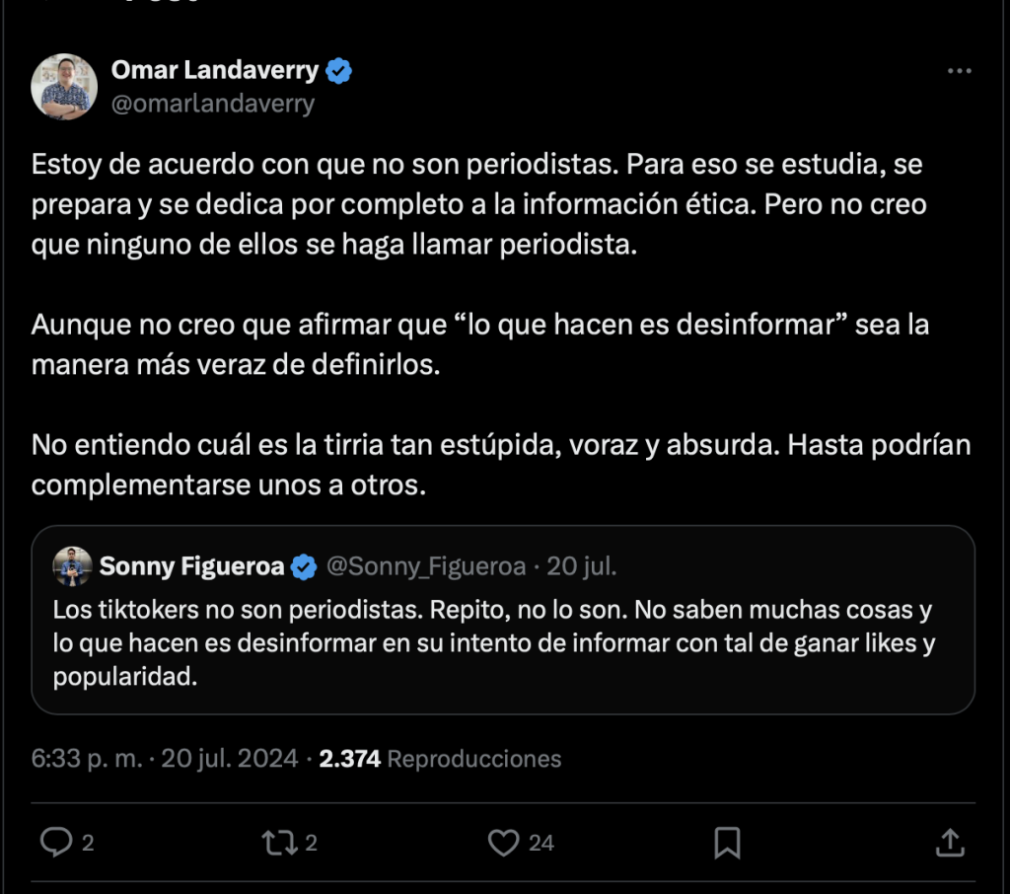This screenshot has height=894, width=1010.
Task: Click the share upload icon
Action: pyautogui.click(x=949, y=842)
